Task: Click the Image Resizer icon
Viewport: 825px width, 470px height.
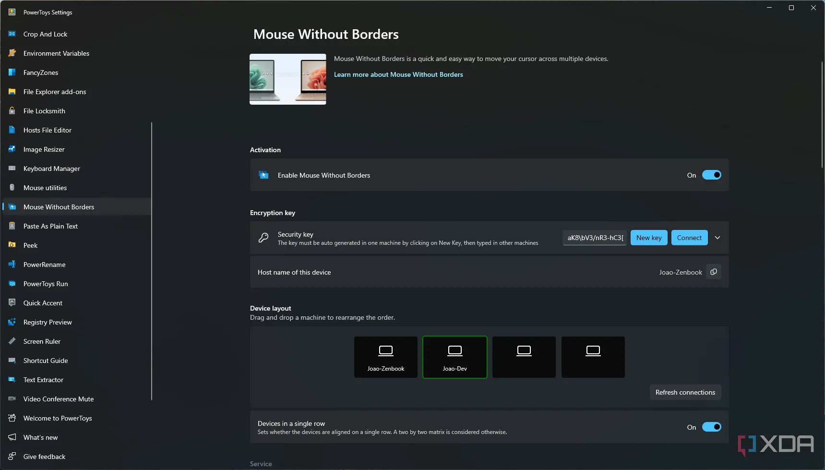Action: coord(12,149)
